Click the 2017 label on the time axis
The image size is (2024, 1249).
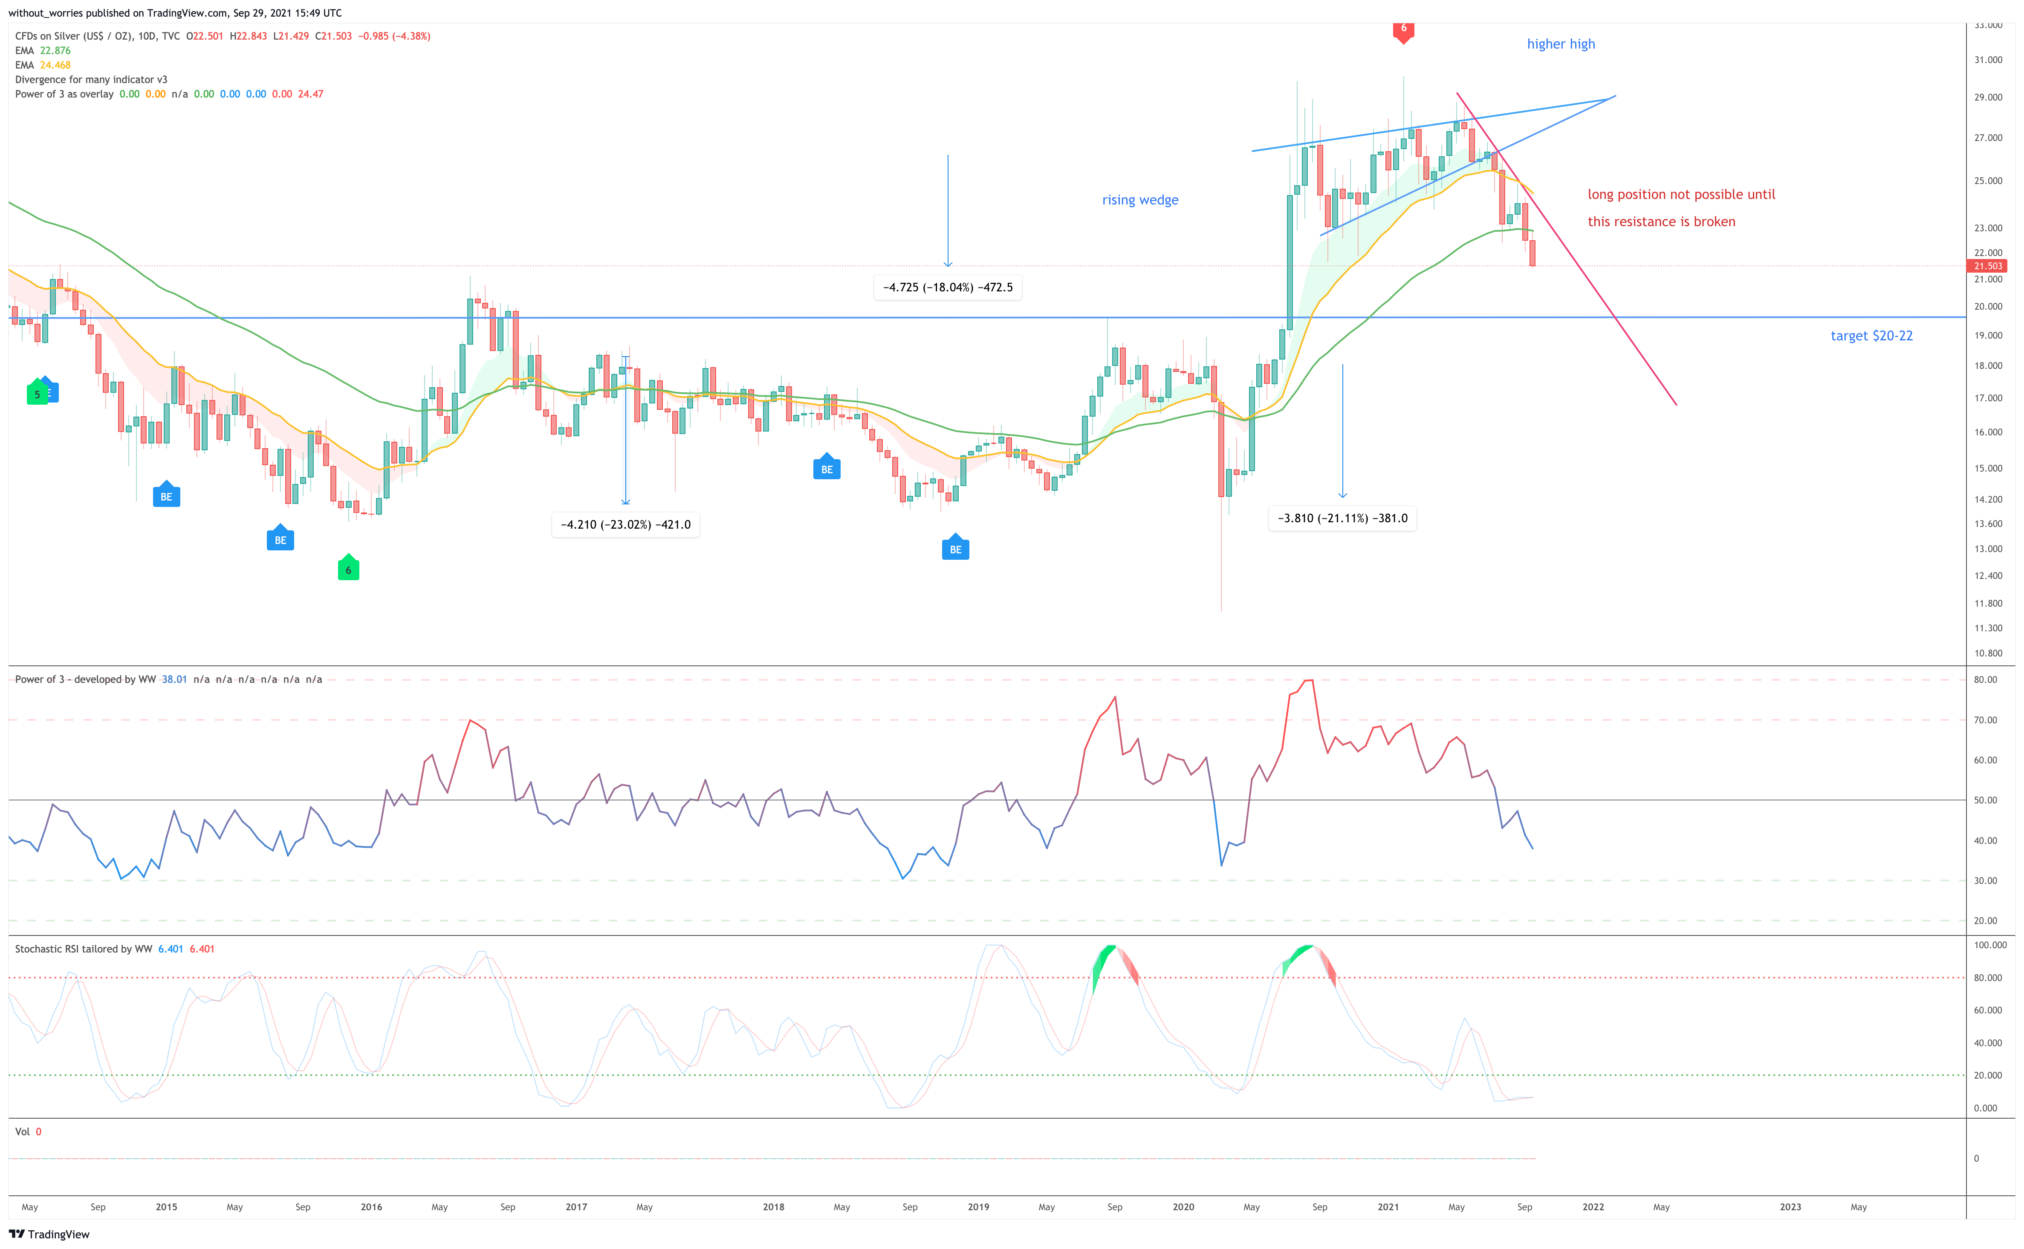pyautogui.click(x=576, y=1207)
